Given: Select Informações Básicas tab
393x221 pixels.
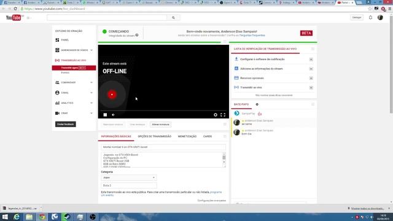Looking at the screenshot, I should pyautogui.click(x=116, y=136).
